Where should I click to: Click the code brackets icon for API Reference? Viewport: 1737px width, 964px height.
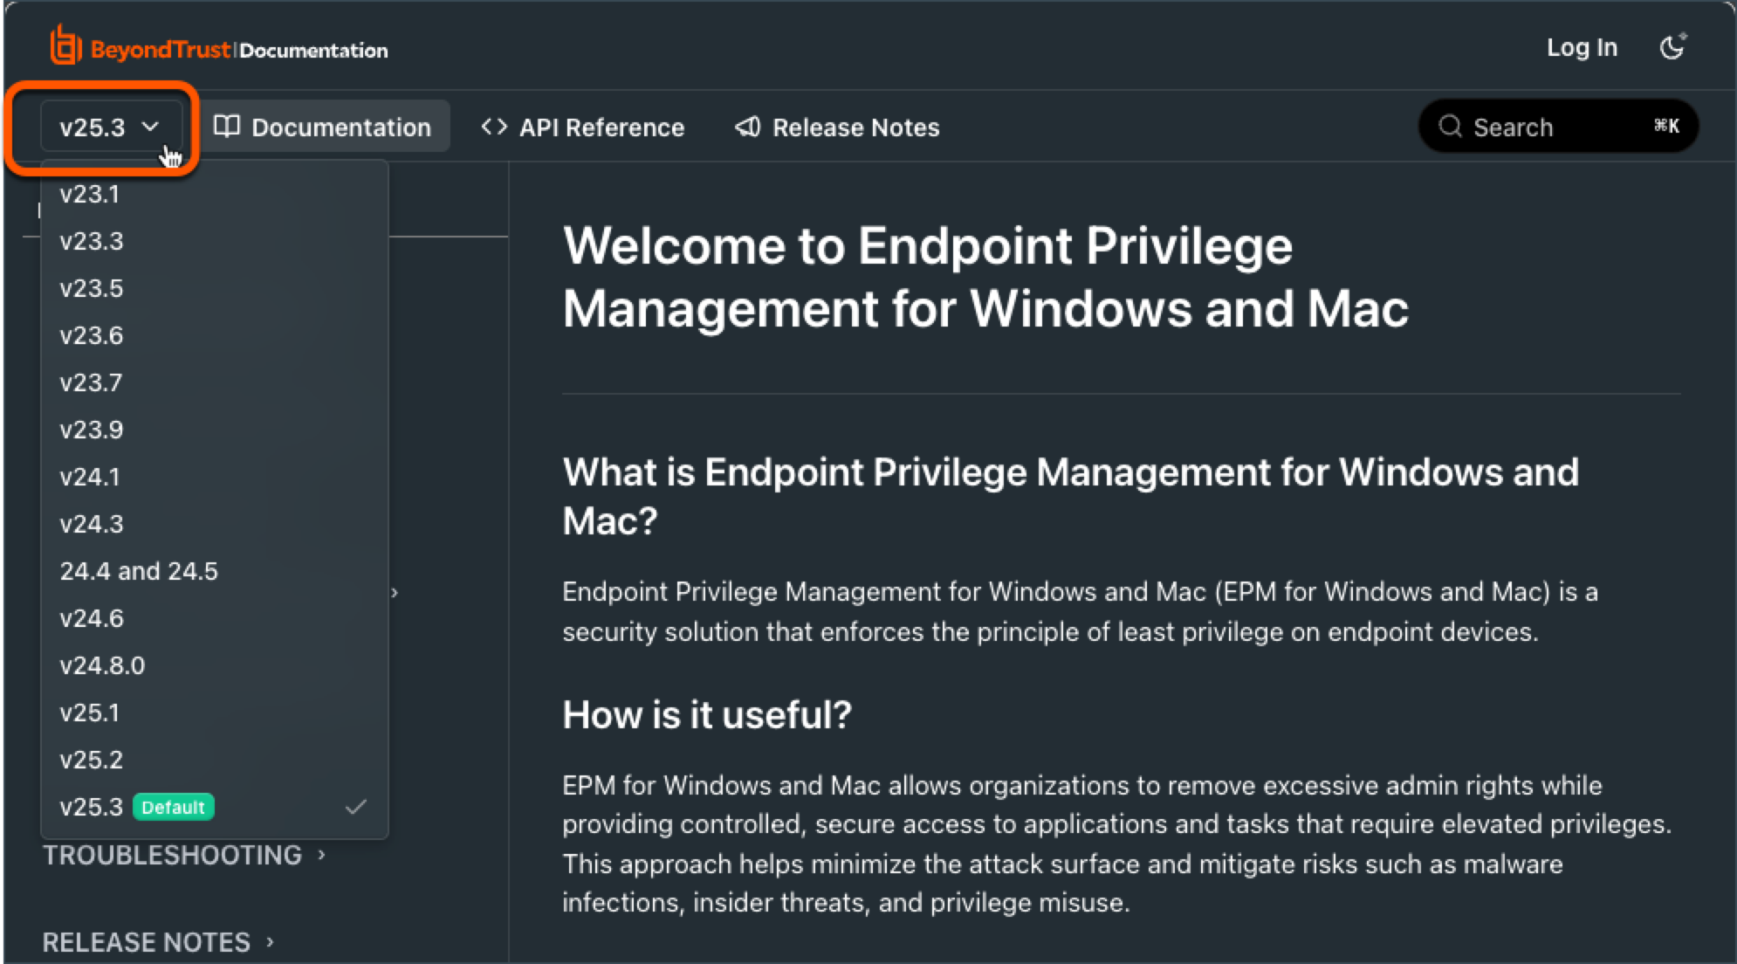coord(494,127)
